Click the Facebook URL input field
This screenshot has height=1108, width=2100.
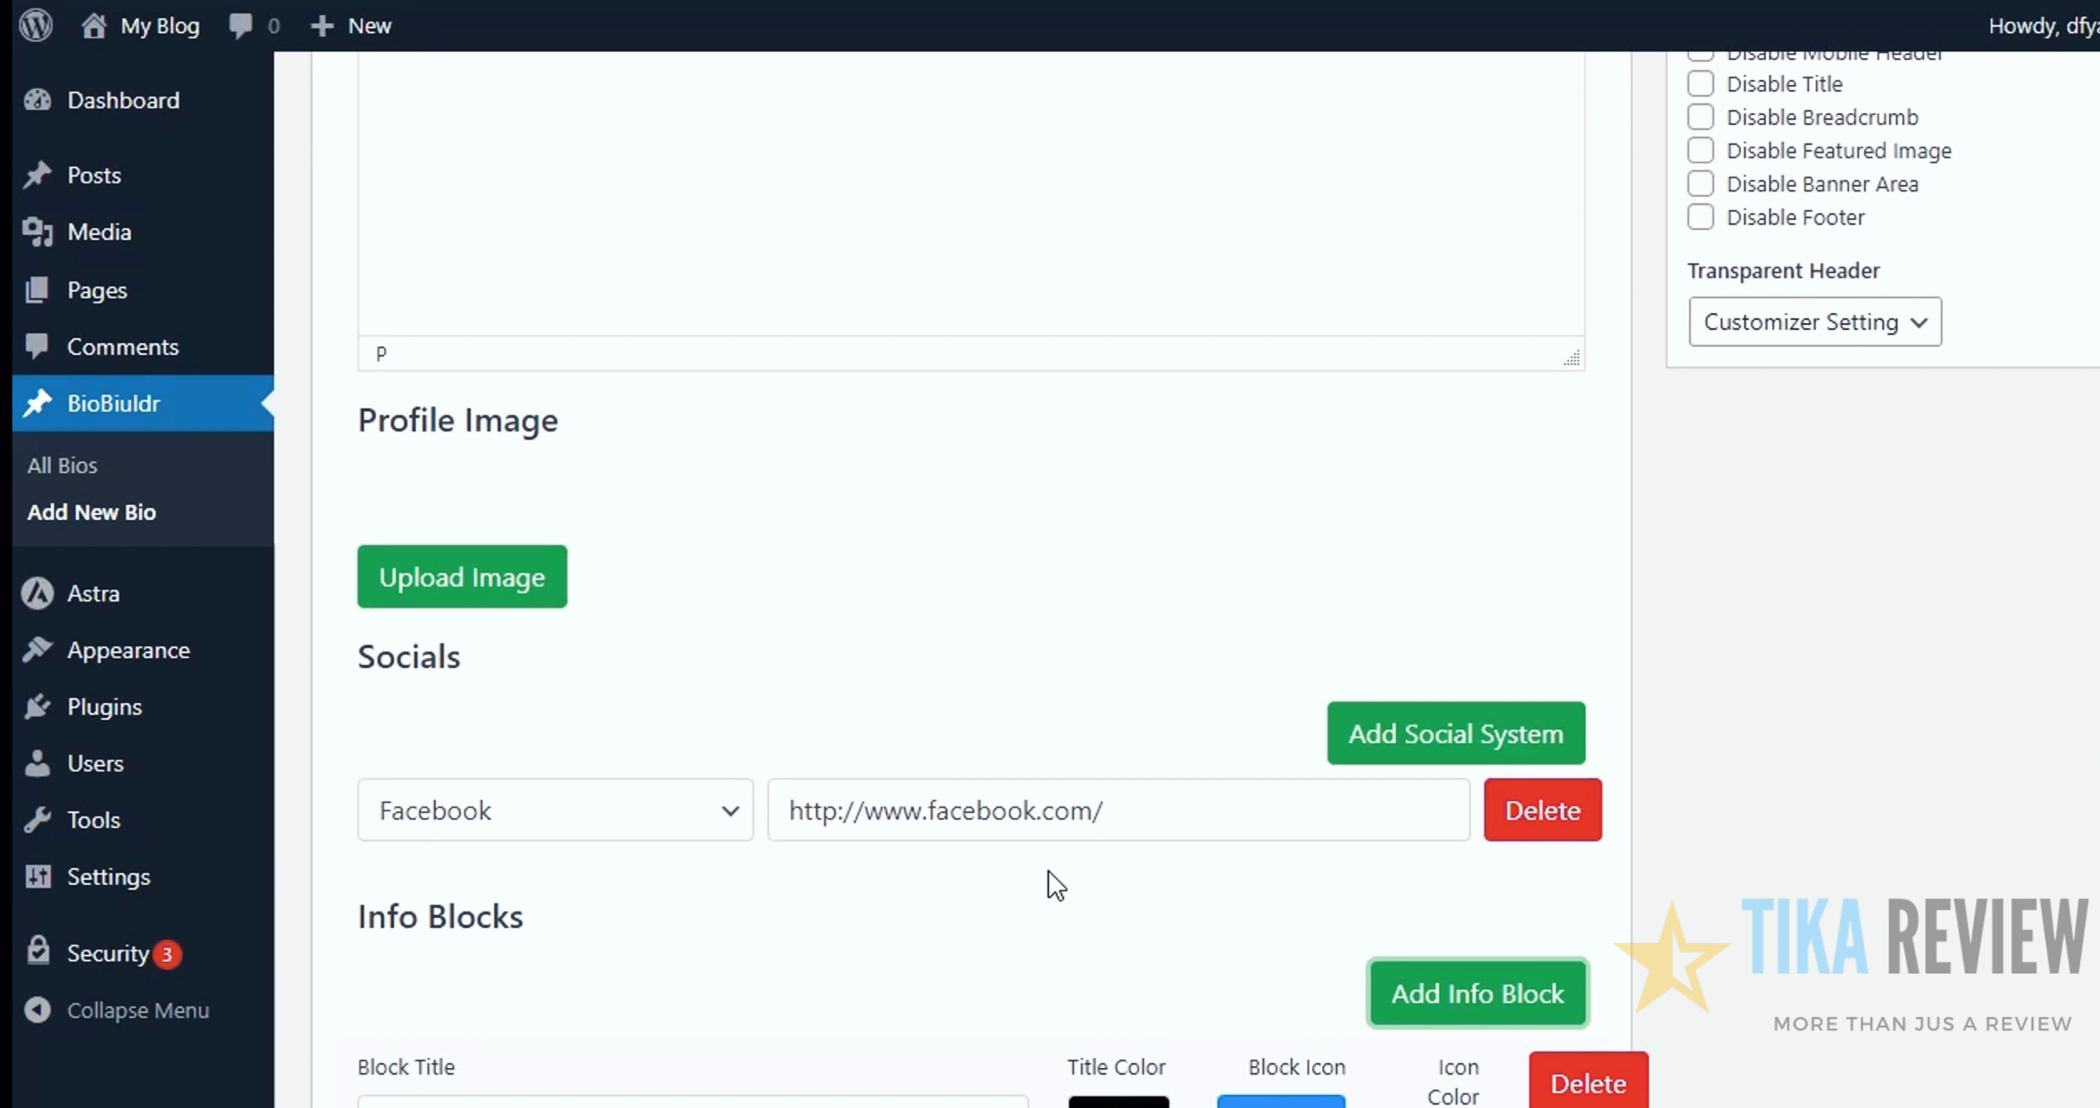pos(1118,810)
